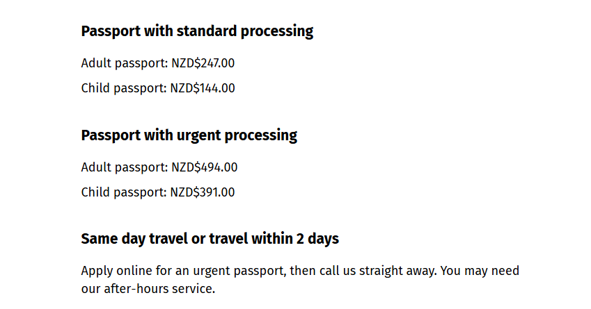
Task: Click the NZD$494.00 price
Action: [205, 167]
